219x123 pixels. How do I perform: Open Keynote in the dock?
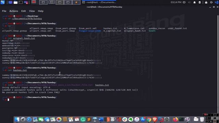95,119
